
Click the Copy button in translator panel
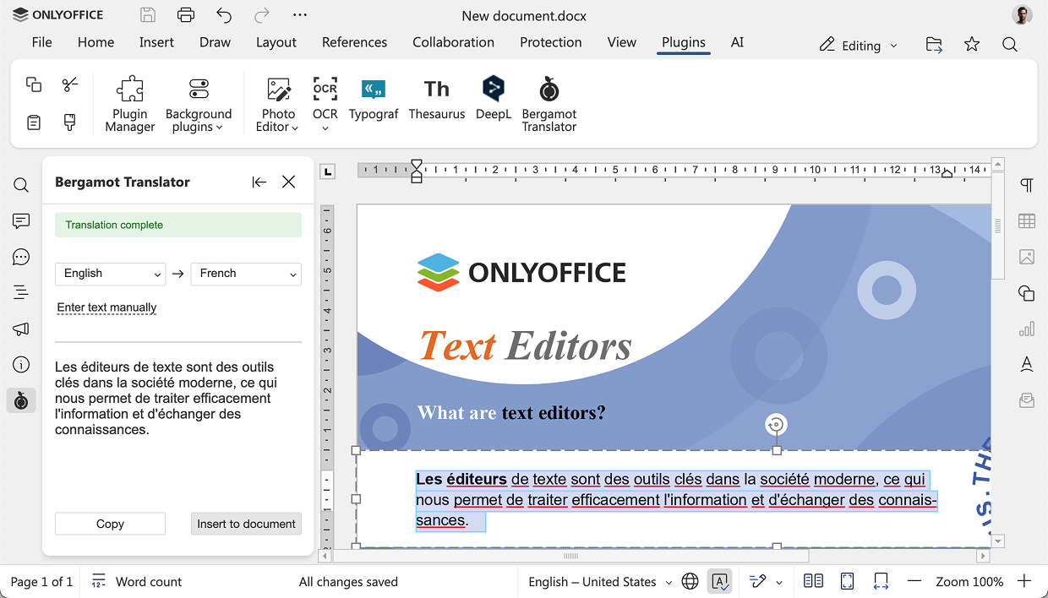coord(110,524)
